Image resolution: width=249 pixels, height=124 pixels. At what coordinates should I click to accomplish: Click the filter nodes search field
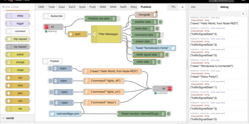click(x=18, y=7)
